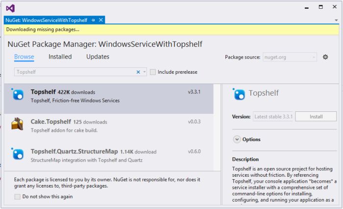
Task: Switch to the Browse tab
Action: point(24,57)
